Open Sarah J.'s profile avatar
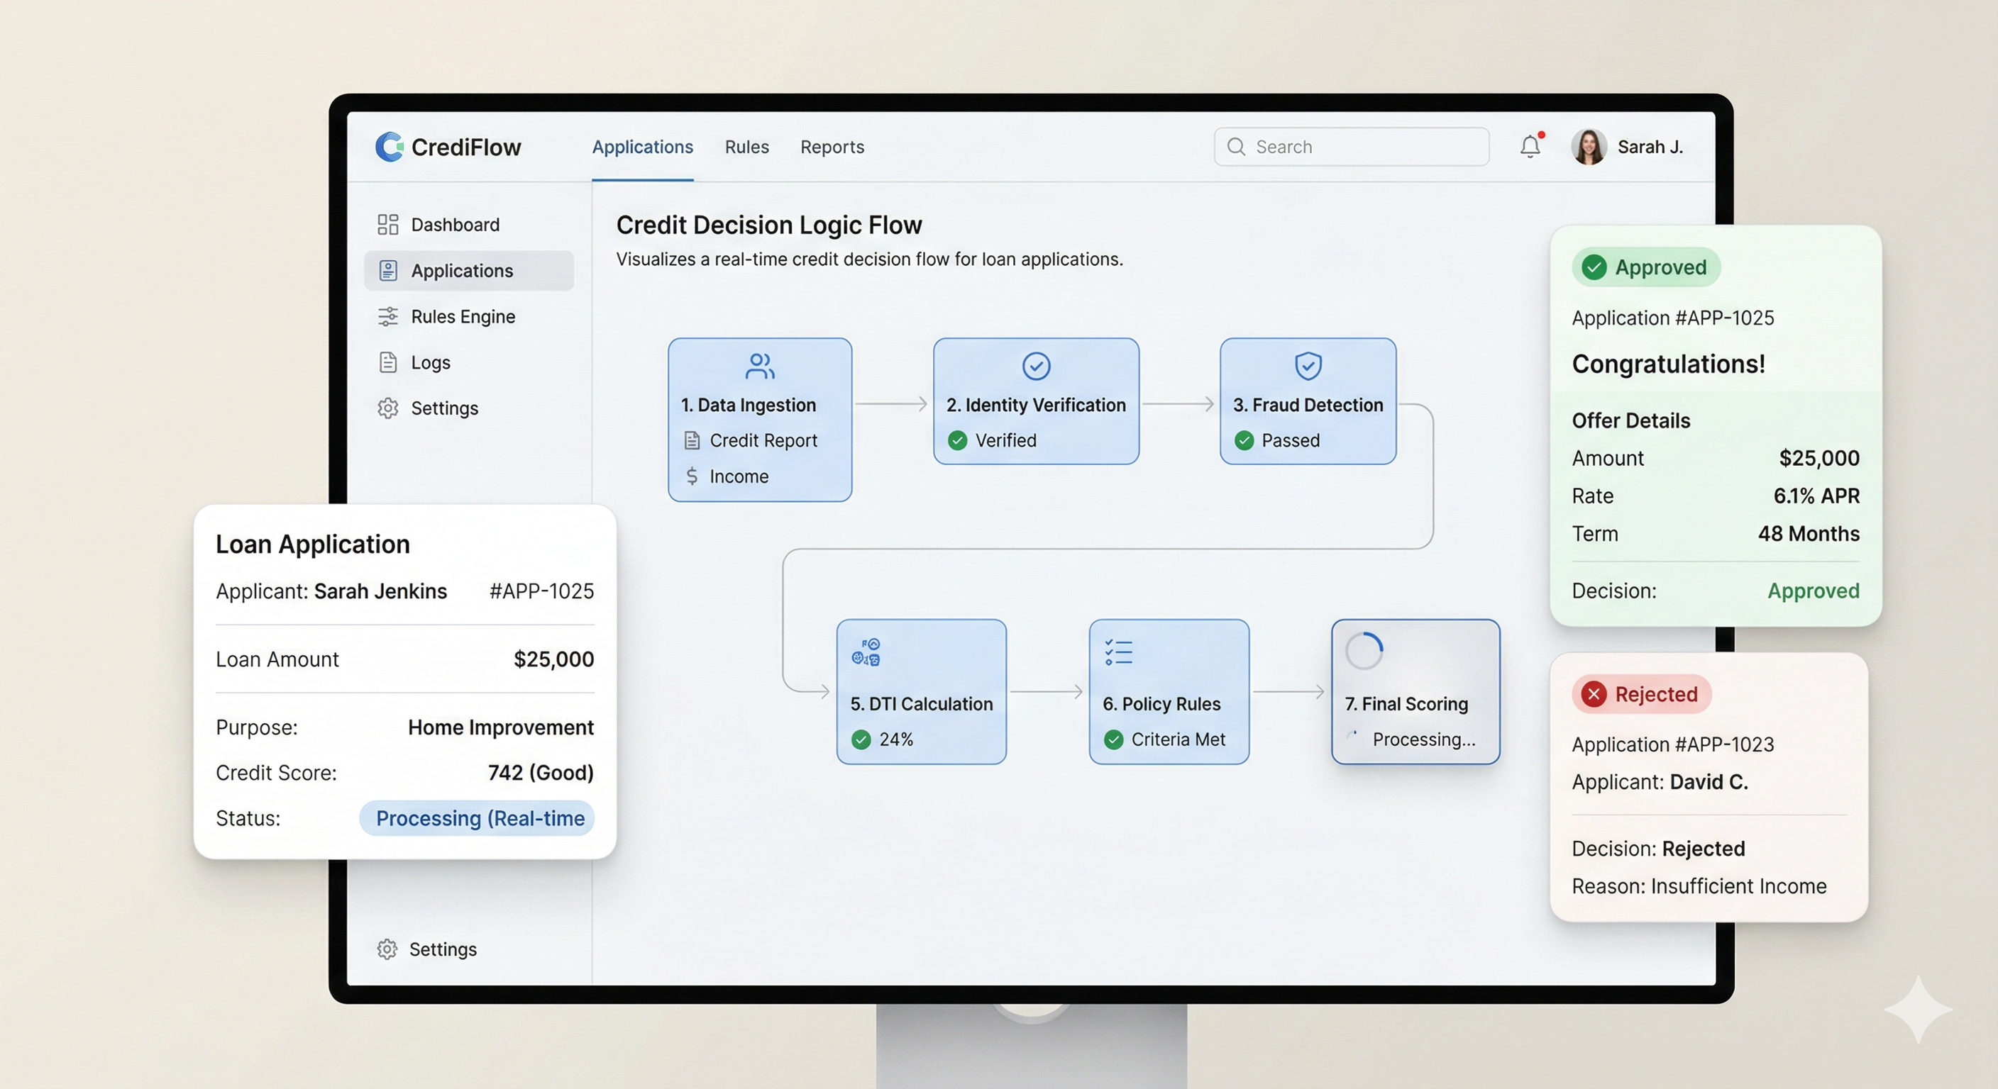Image resolution: width=1998 pixels, height=1089 pixels. (x=1589, y=147)
